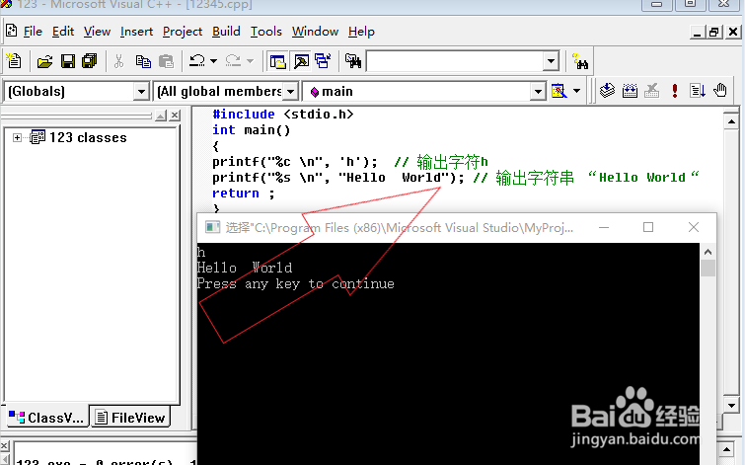
Task: Click the Find in Files binoculars icon
Action: (353, 61)
